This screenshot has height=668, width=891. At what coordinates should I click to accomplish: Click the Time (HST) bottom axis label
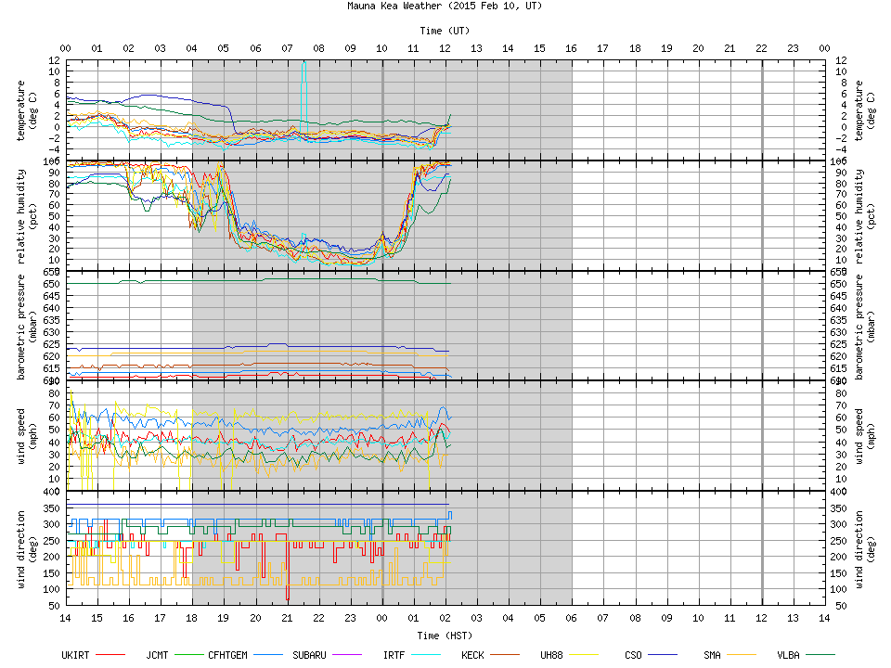(x=445, y=636)
